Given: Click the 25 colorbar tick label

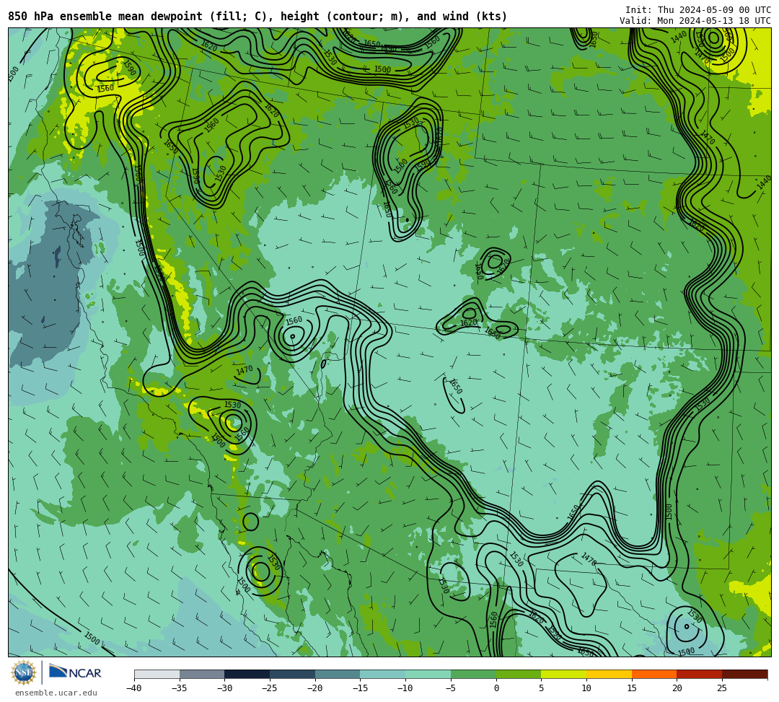Looking at the screenshot, I should pyautogui.click(x=722, y=688).
